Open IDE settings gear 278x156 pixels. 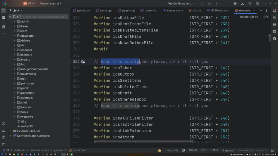(x=257, y=4)
